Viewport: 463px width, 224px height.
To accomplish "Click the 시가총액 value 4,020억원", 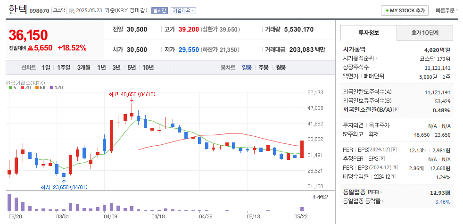I will (437, 50).
